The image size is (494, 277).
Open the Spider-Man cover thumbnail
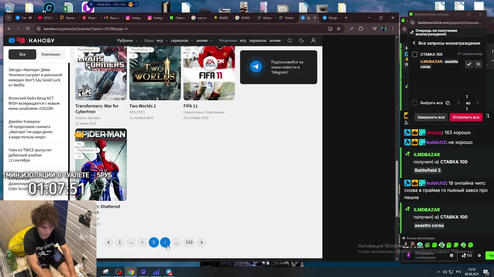pyautogui.click(x=101, y=164)
